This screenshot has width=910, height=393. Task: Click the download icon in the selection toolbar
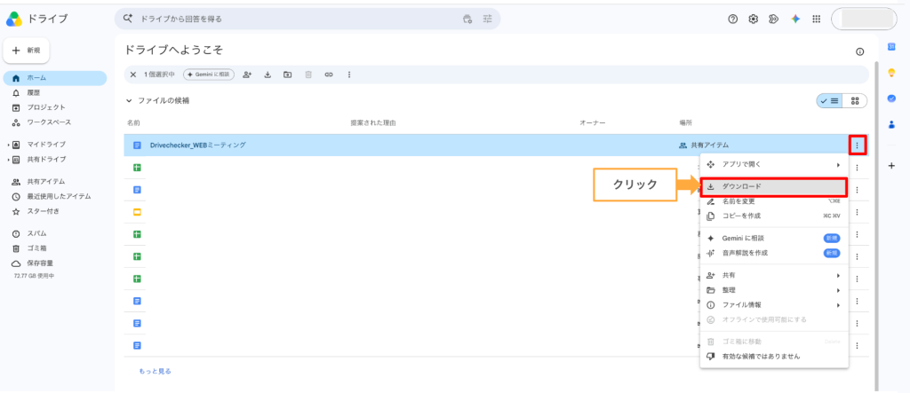pos(267,75)
